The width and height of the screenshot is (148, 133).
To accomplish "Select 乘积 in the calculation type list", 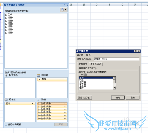I will [96, 88].
